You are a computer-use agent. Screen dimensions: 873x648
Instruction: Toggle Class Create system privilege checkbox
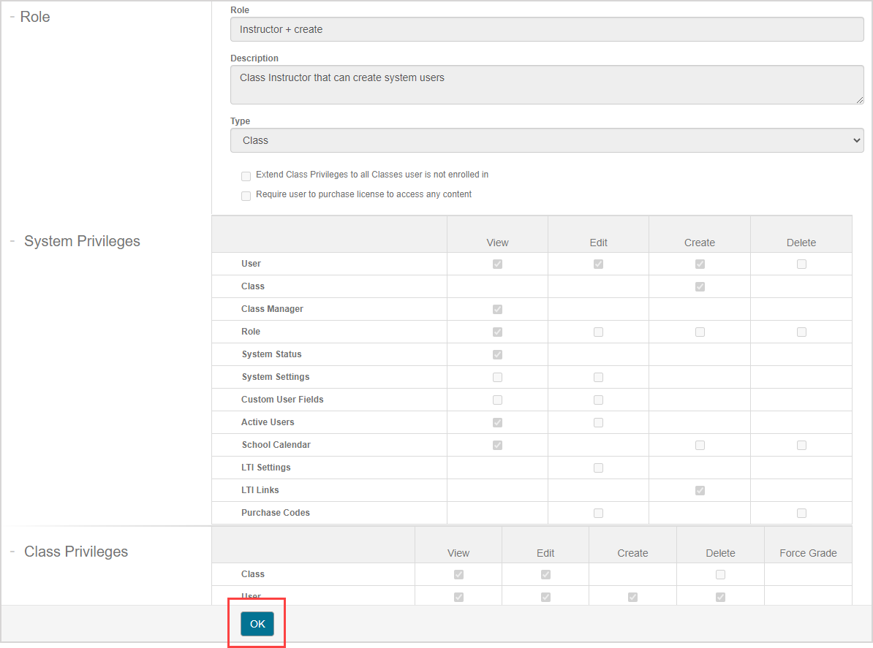(700, 286)
